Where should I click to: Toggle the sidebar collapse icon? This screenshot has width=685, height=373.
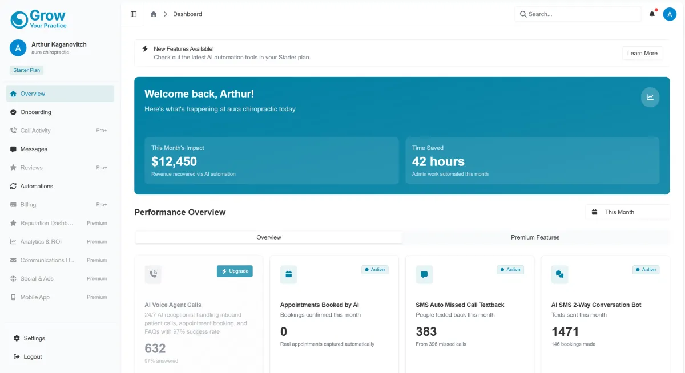[x=134, y=14]
